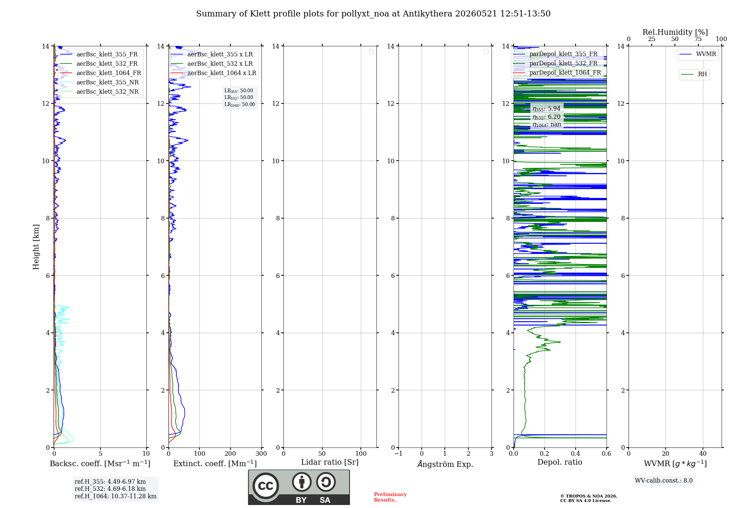Click the LR1064: 50.00 annotation
Viewport: 747px width, 508px height.
click(x=240, y=105)
